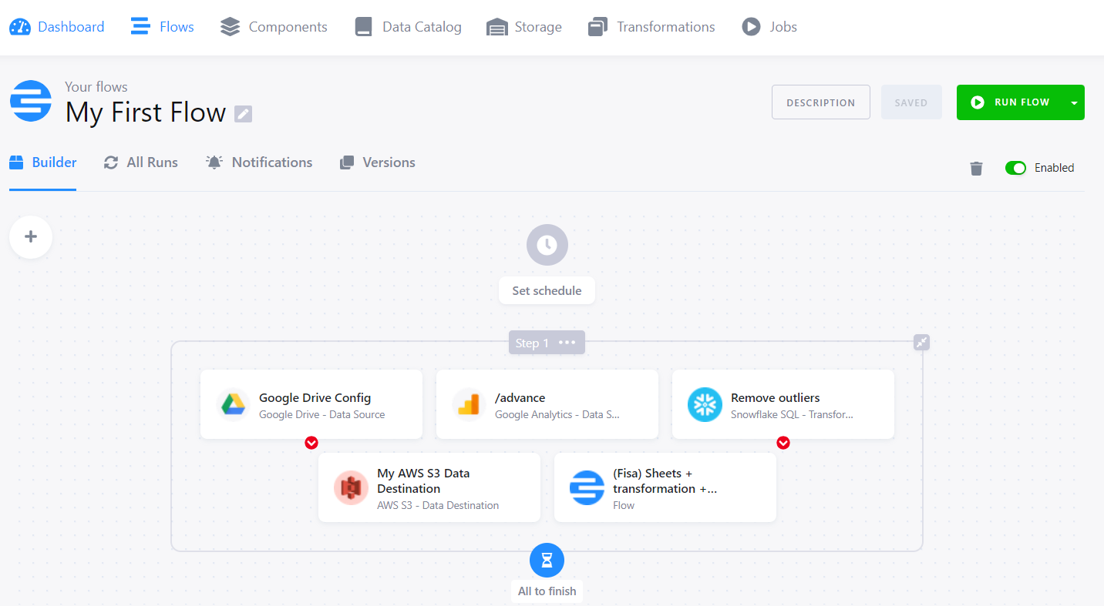Delete the flow via trash icon
Viewport: 1104px width, 606px height.
[976, 168]
